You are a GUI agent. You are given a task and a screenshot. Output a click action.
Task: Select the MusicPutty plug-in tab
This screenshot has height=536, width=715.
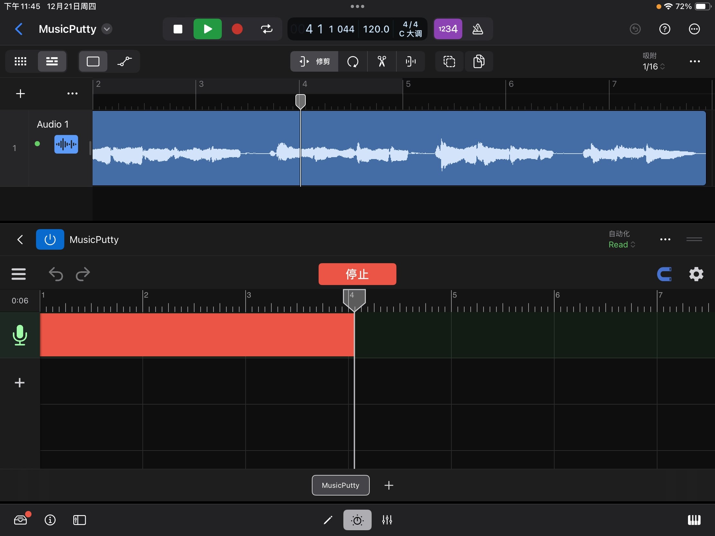pos(340,485)
